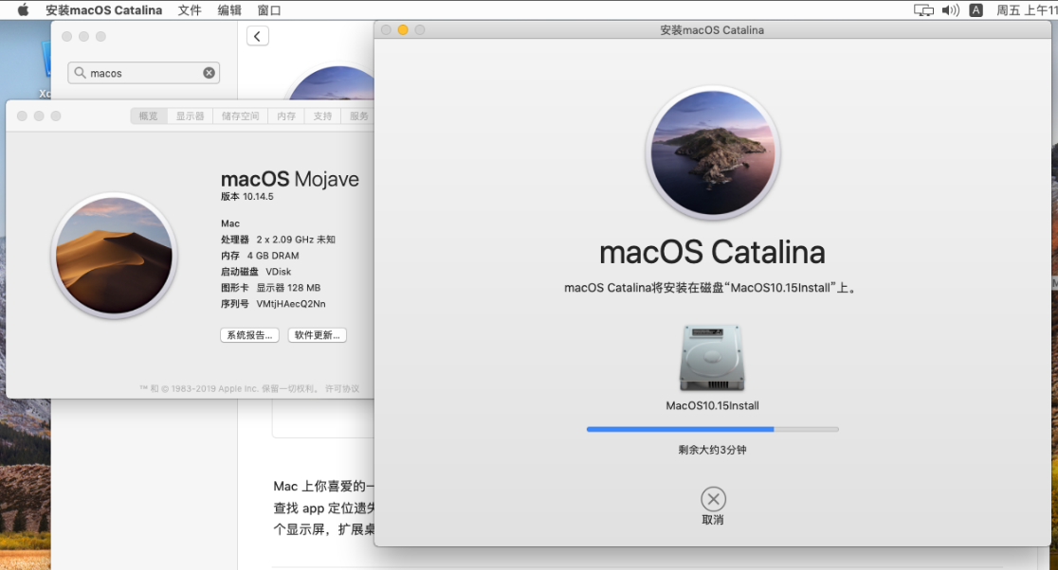Image resolution: width=1058 pixels, height=570 pixels.
Task: Click the 版本 10.14.5 version text
Action: click(x=246, y=197)
